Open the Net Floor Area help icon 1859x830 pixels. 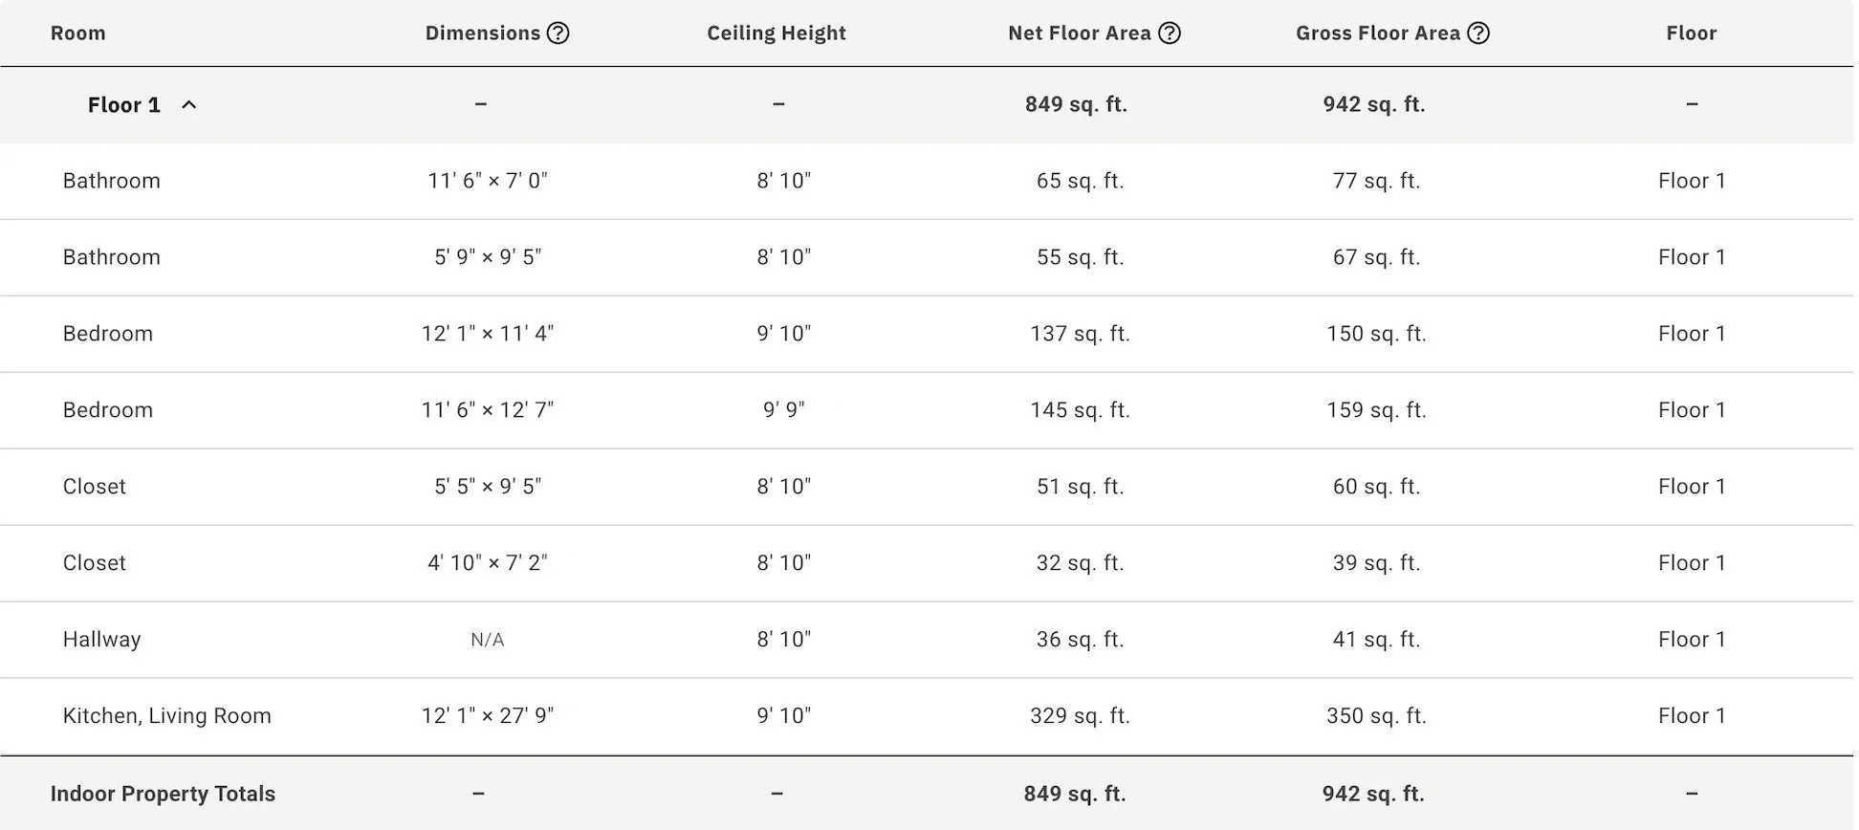[x=1170, y=33]
